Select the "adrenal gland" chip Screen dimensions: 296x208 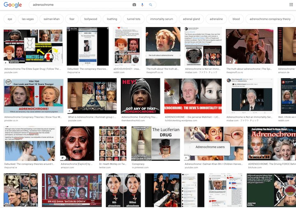tap(192, 19)
